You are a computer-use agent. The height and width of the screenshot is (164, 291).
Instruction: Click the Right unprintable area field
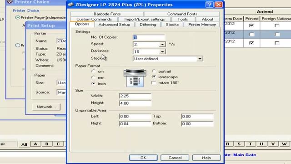(135, 123)
